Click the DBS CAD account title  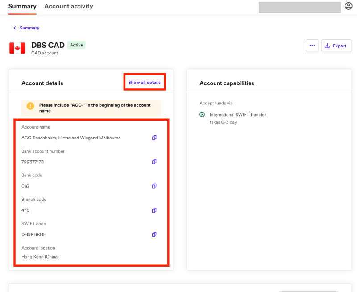(x=48, y=45)
